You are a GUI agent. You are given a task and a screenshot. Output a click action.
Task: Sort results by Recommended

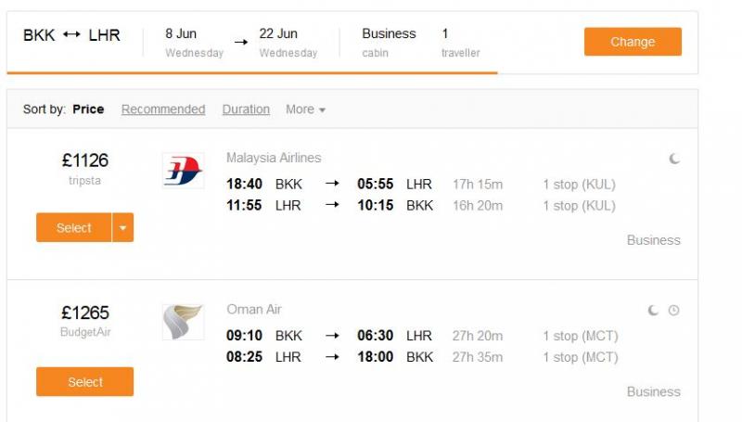163,109
